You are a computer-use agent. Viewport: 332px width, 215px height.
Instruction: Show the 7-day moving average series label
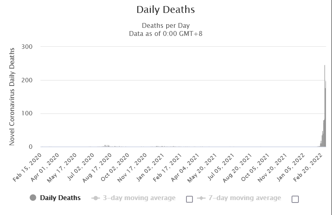click(x=244, y=198)
